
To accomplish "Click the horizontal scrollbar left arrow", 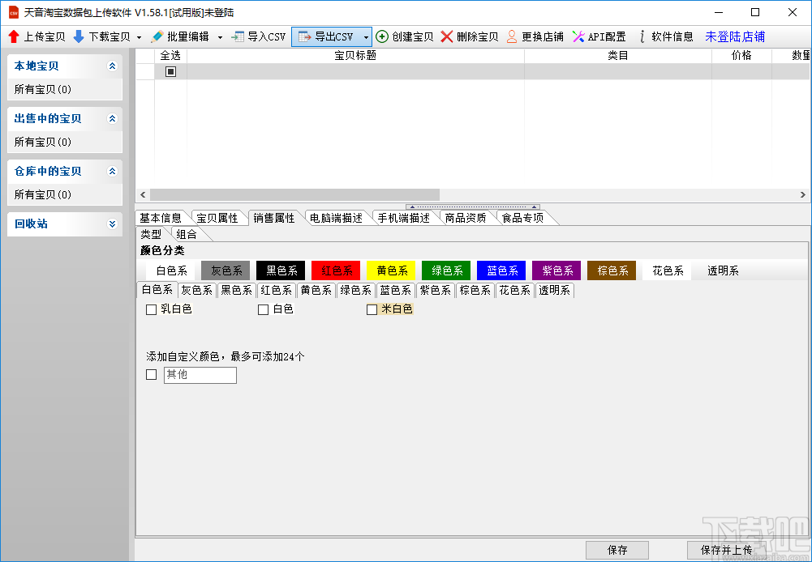I will coord(143,195).
